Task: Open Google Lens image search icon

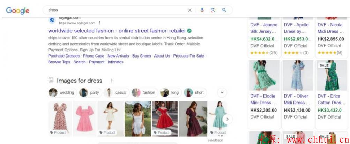Action: tap(213, 10)
